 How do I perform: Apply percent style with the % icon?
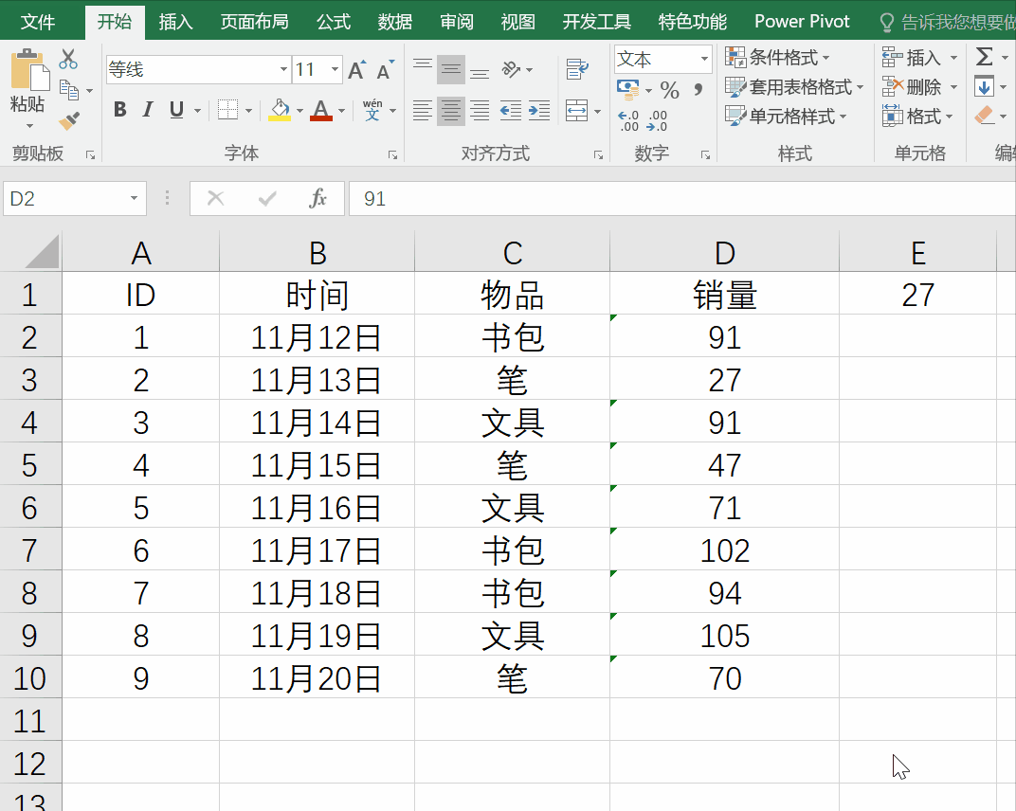pos(669,87)
